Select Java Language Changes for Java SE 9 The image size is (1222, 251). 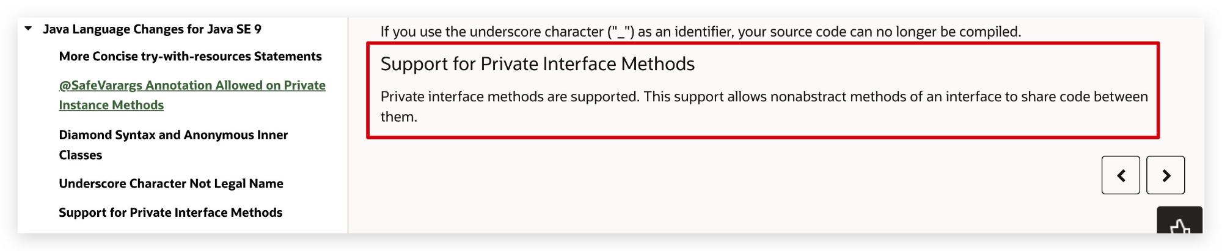[152, 29]
